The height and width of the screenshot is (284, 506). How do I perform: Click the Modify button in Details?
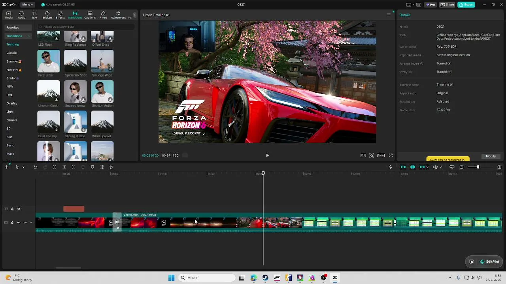pyautogui.click(x=491, y=156)
